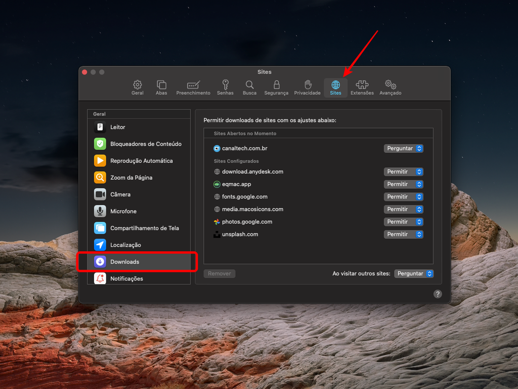Switch to the Busca tab
Screen dimensions: 518x389
tap(249, 88)
